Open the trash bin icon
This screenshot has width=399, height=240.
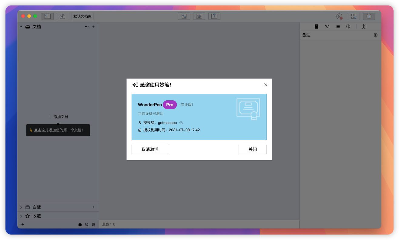pyautogui.click(x=93, y=225)
